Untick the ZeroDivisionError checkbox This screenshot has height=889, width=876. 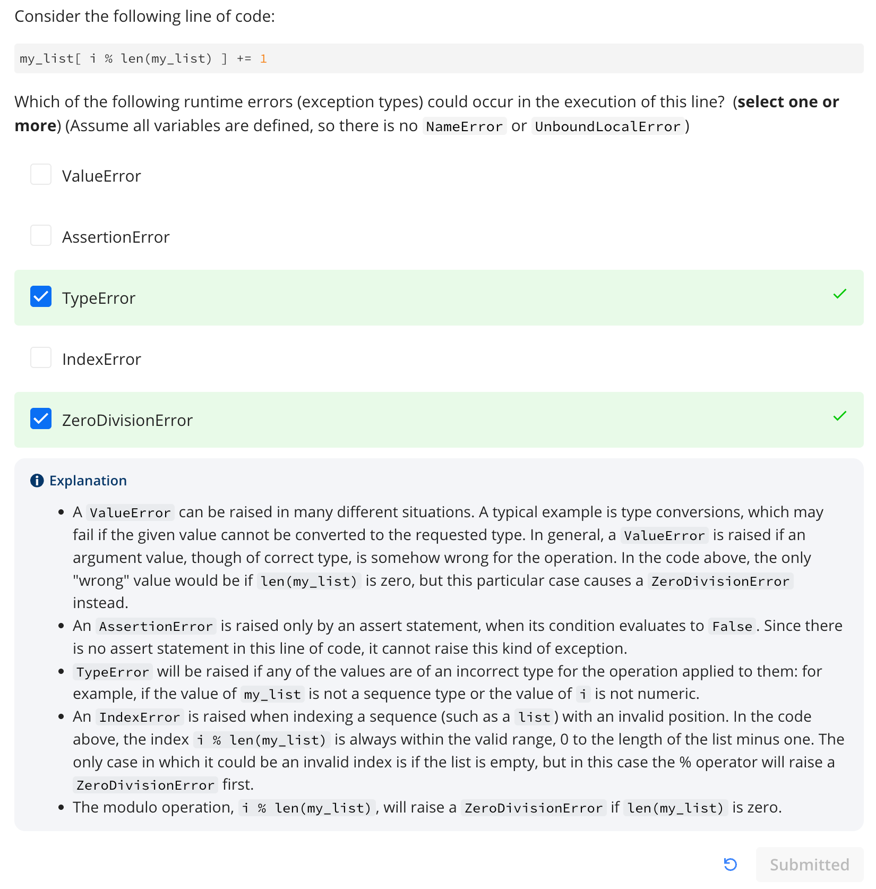41,418
